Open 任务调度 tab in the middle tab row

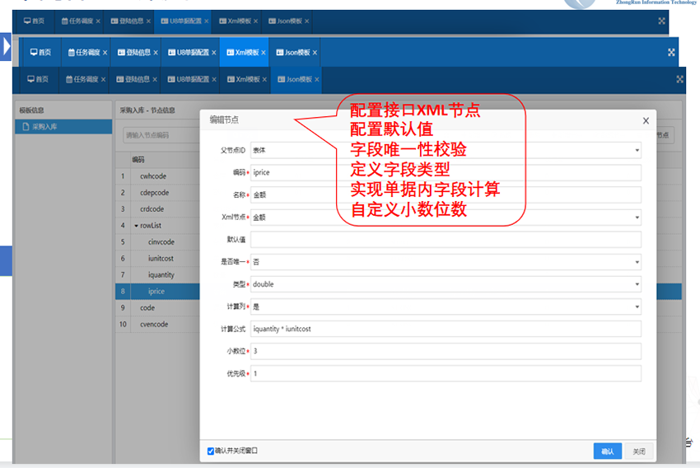coord(84,53)
